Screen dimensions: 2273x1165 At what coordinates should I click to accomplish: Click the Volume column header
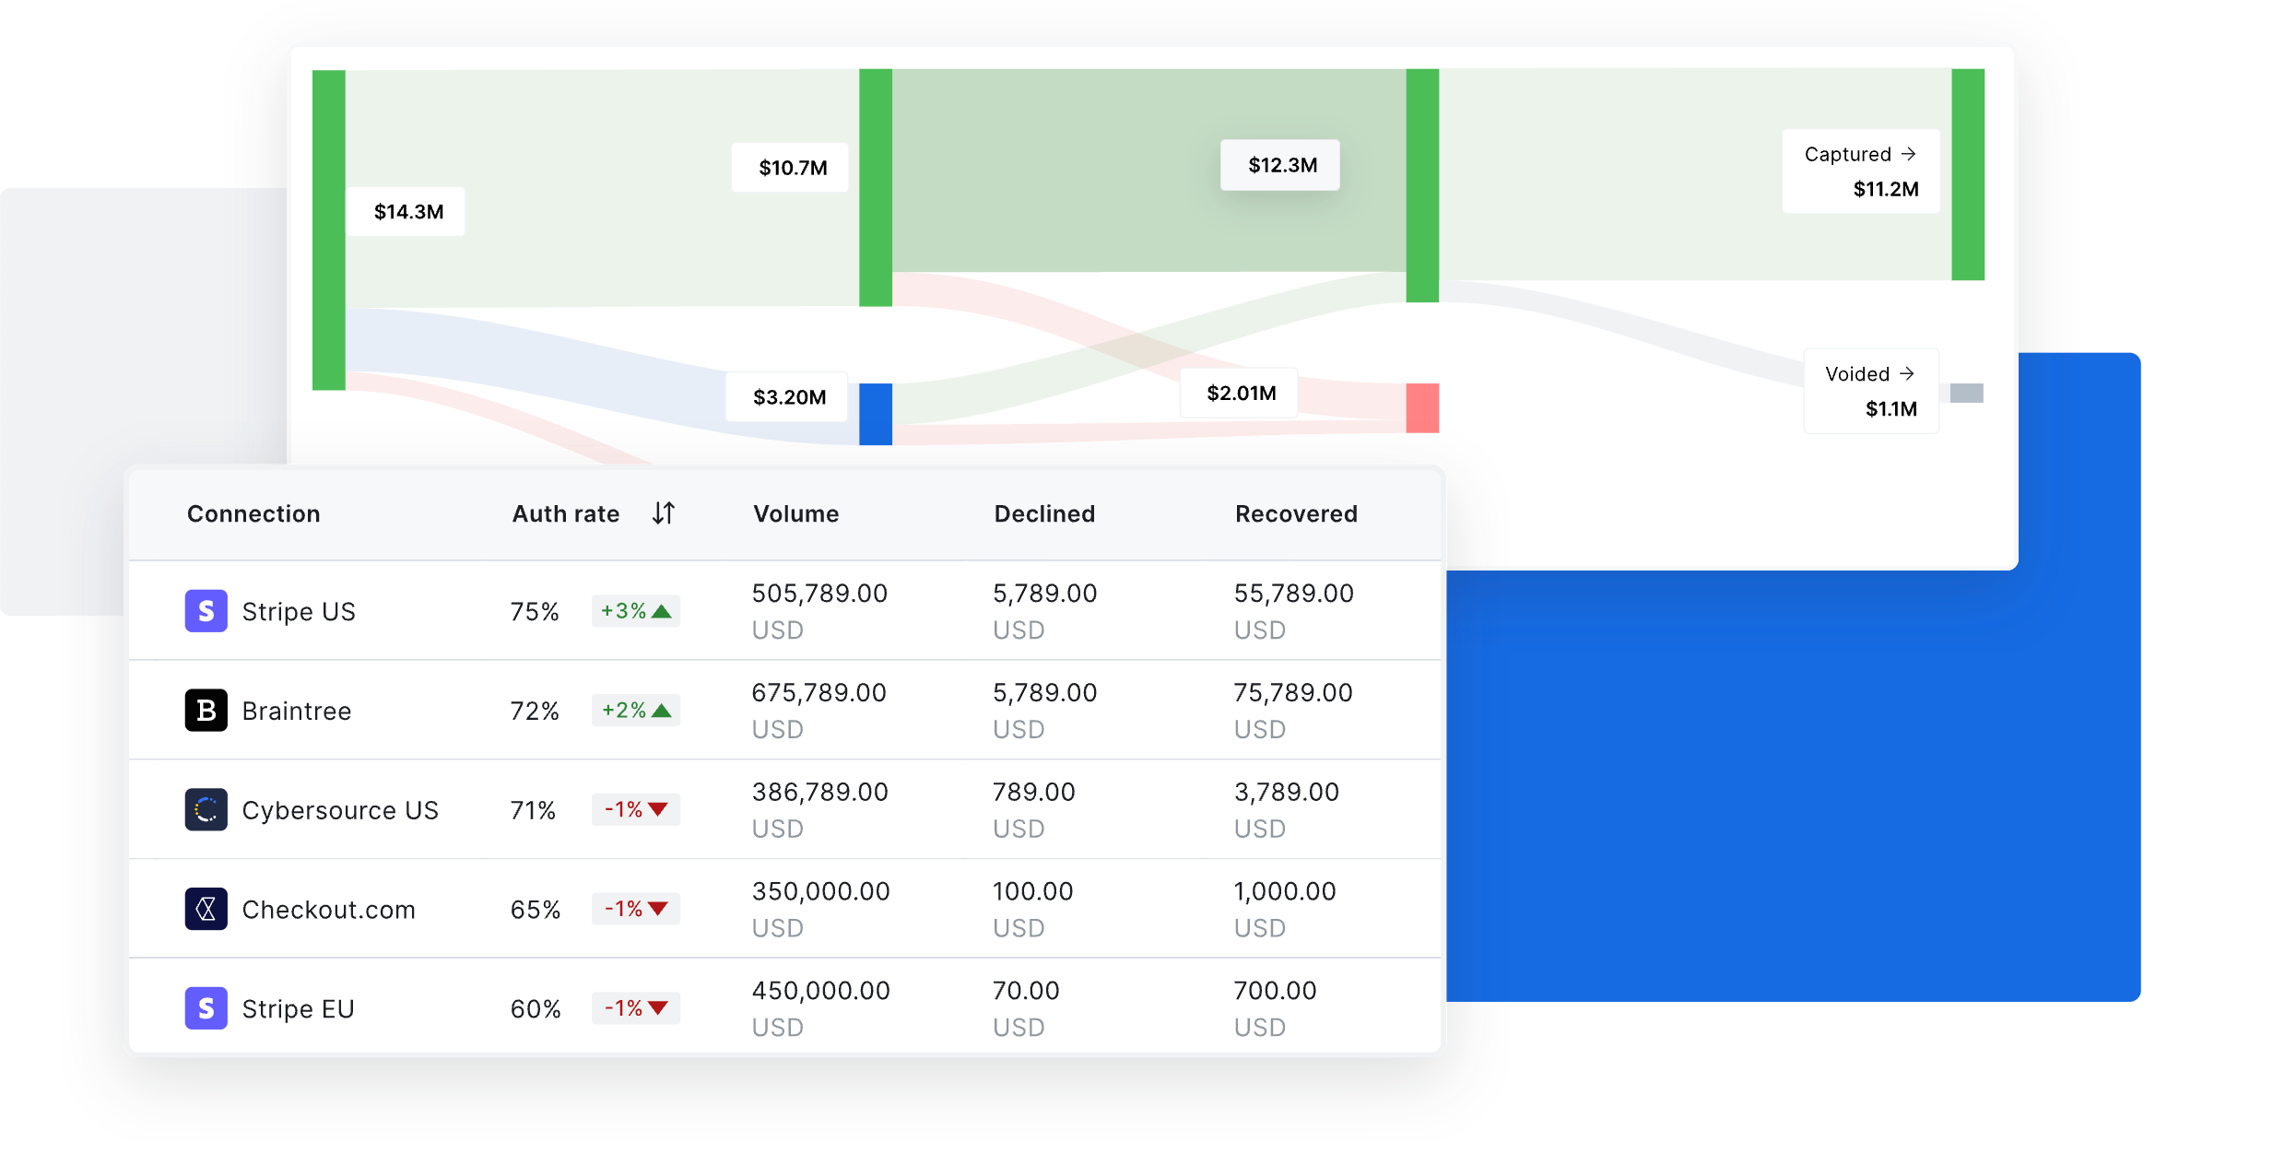pos(796,513)
